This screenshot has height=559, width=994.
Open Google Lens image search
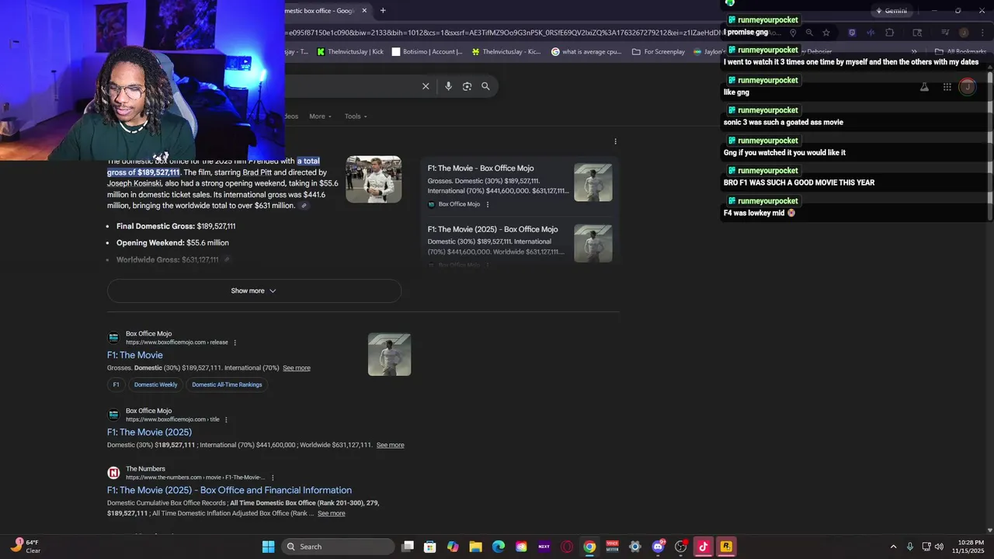click(467, 86)
